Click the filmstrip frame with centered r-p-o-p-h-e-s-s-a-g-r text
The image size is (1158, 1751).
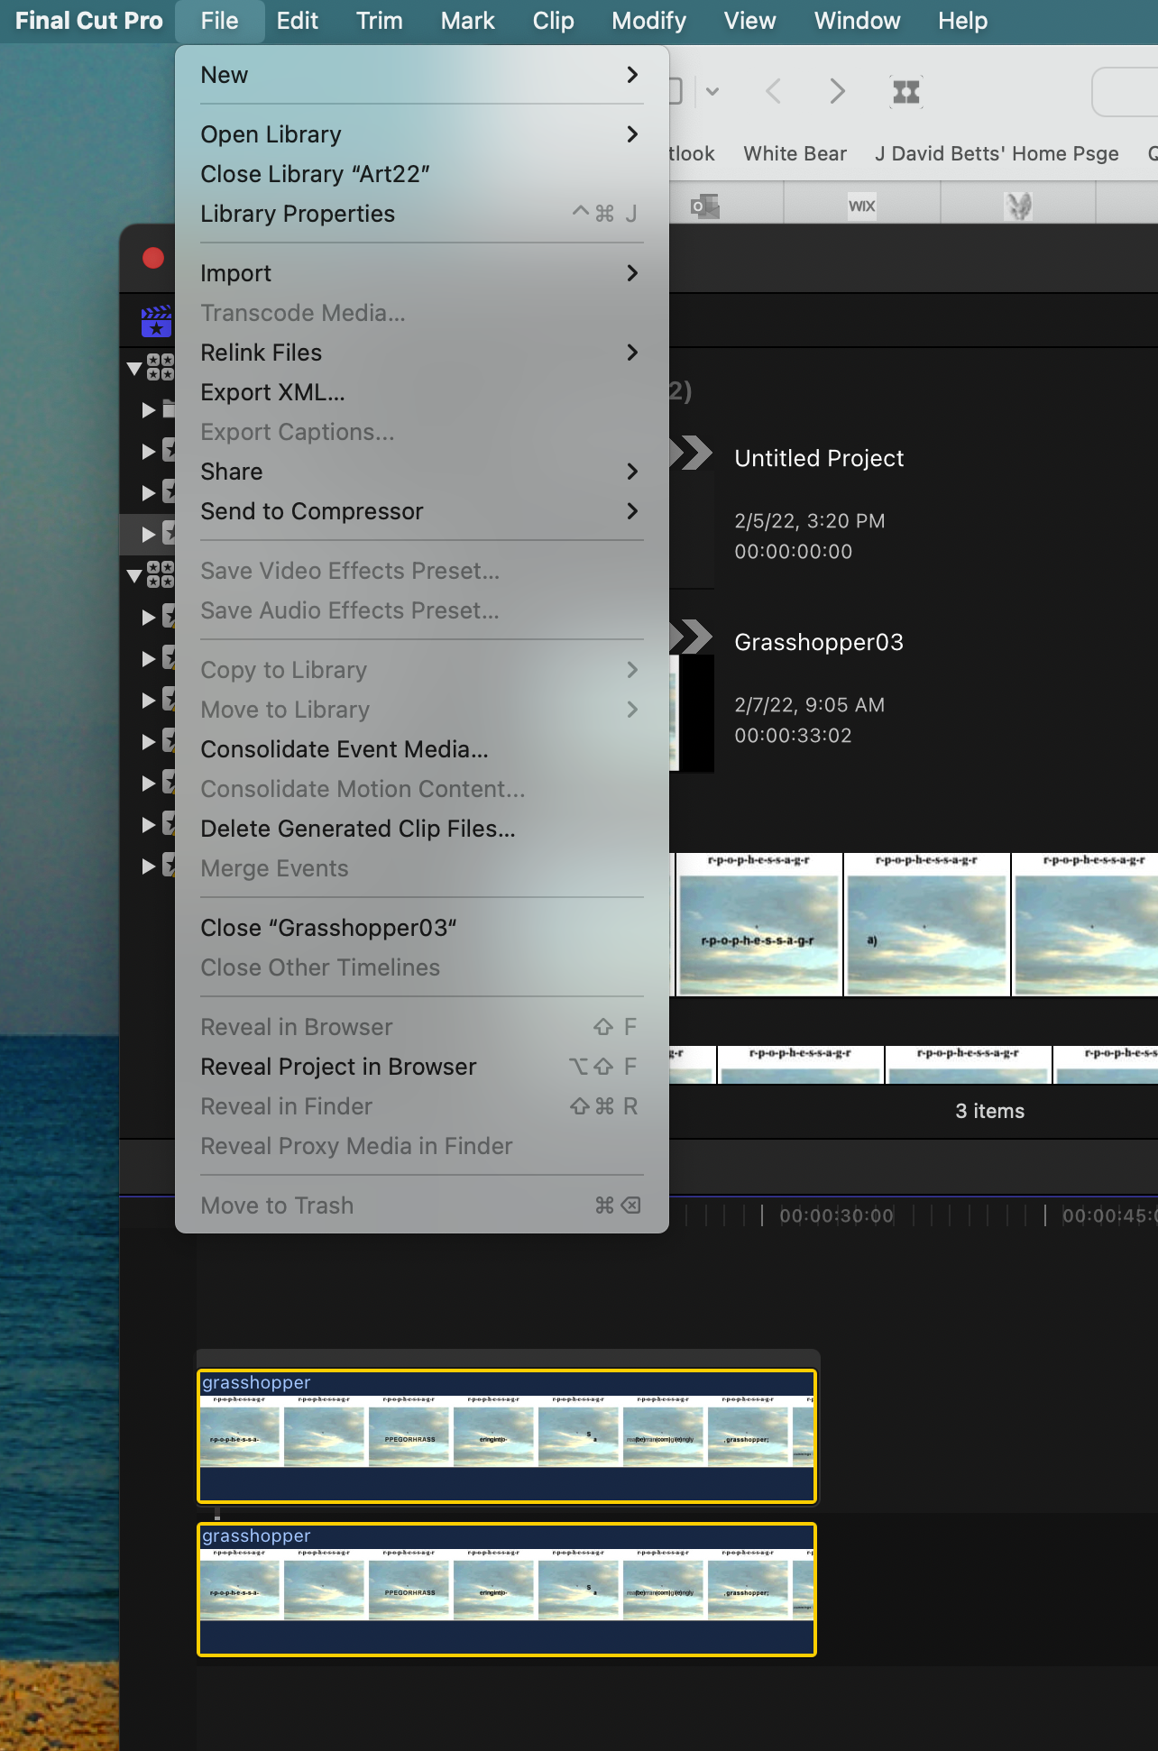pos(759,924)
